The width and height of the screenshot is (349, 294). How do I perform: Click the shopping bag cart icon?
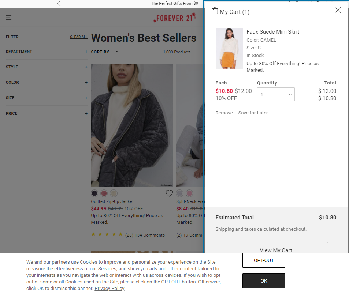click(x=215, y=11)
